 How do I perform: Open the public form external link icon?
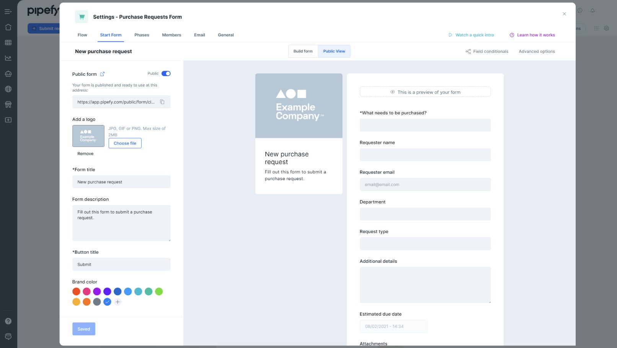[x=102, y=74]
